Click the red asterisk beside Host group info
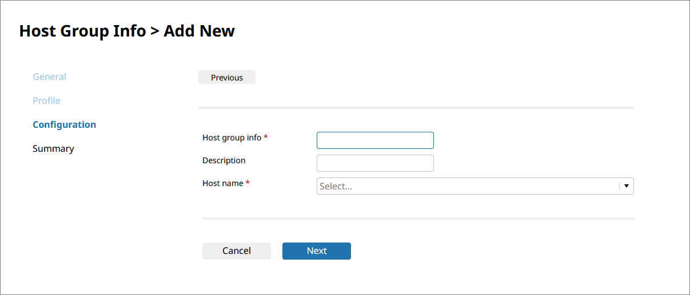Image resolution: width=690 pixels, height=295 pixels. [266, 138]
